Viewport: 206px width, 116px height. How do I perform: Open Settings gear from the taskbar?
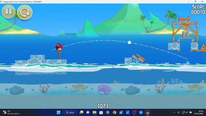[108, 112]
